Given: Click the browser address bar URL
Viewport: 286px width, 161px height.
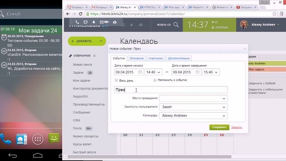Looking at the screenshot, I should pyautogui.click(x=137, y=14).
